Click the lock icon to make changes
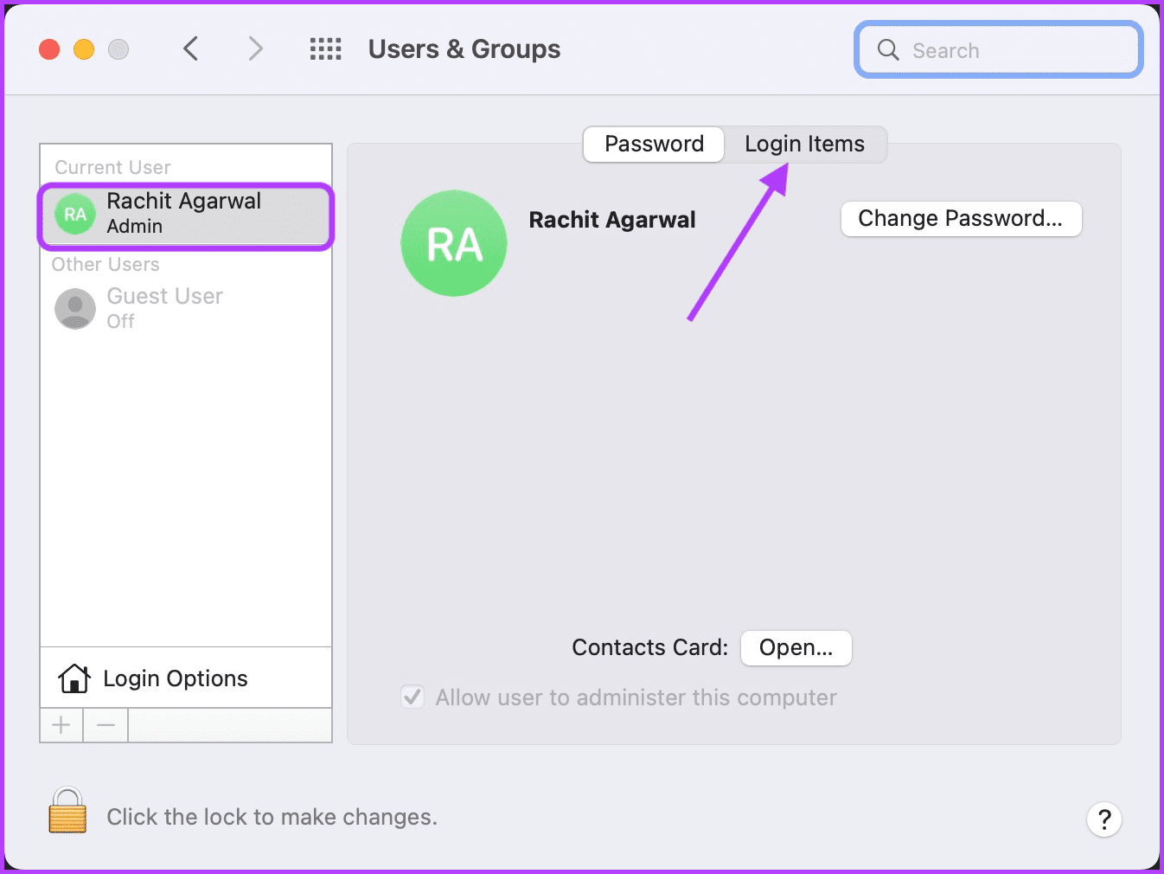The image size is (1164, 874). point(67,811)
